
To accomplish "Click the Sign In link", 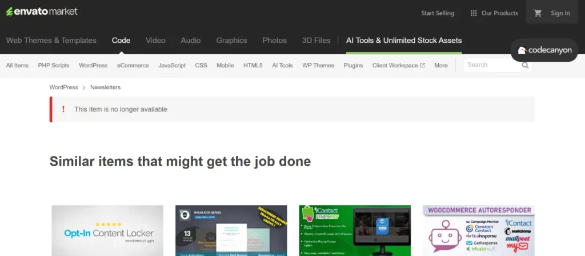I will tap(560, 13).
